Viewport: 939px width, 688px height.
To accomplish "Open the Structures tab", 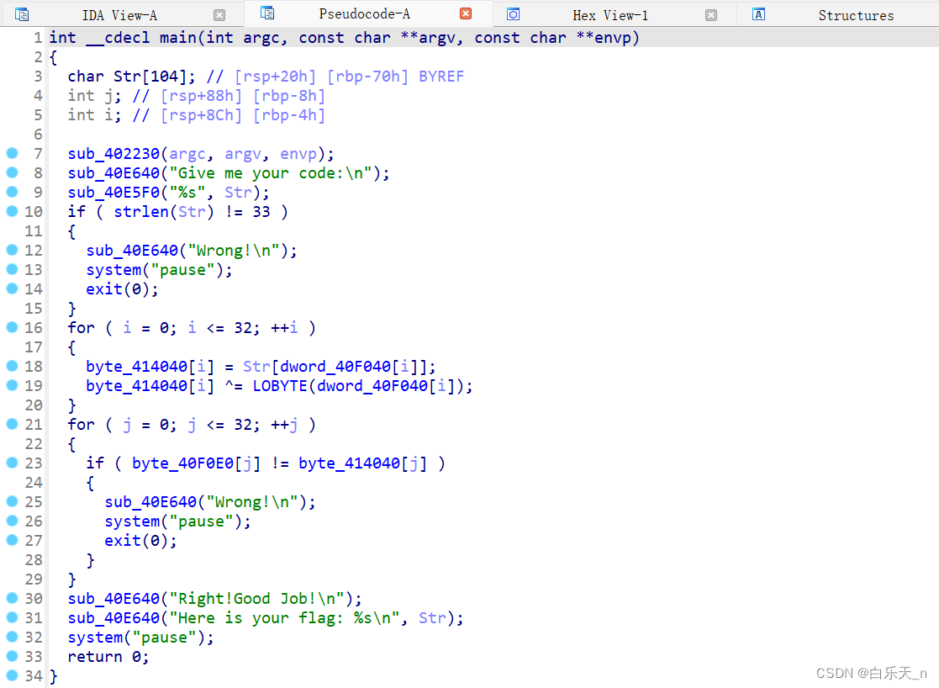I will (856, 16).
